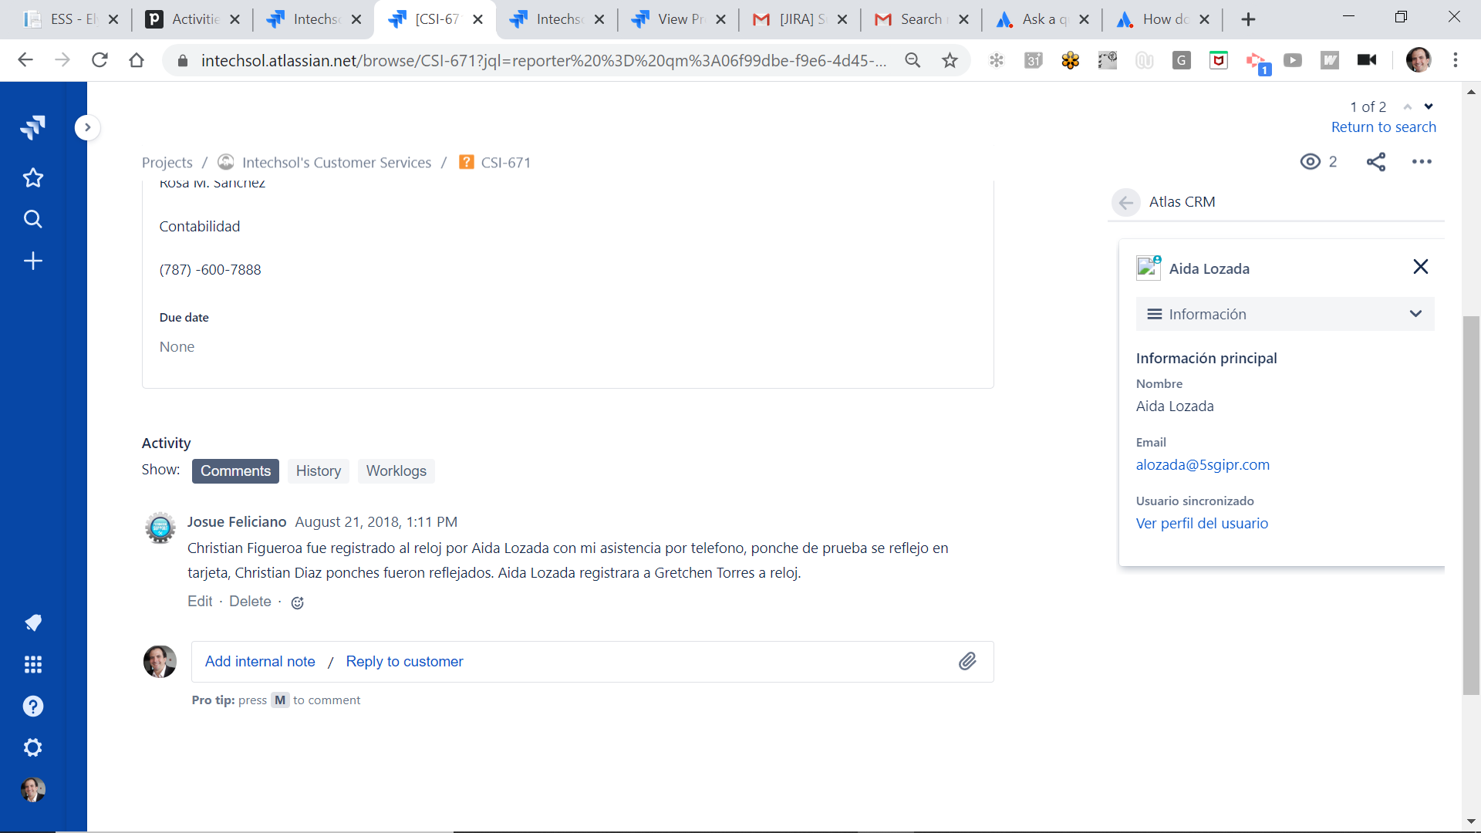The image size is (1481, 833).
Task: Open the Información dropdown
Action: tap(1284, 314)
